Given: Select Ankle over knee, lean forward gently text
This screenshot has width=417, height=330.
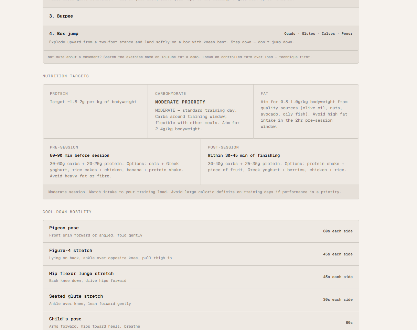Looking at the screenshot, I should [x=90, y=304].
